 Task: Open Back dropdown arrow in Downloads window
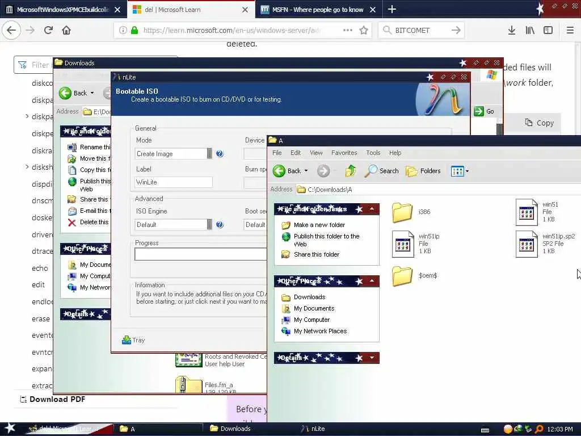coord(92,93)
